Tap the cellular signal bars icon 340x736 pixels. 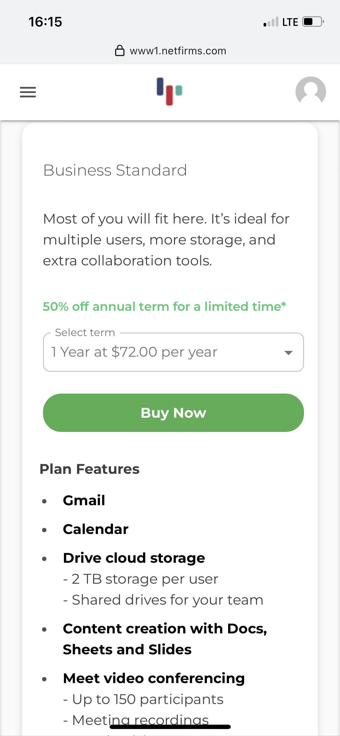click(271, 22)
